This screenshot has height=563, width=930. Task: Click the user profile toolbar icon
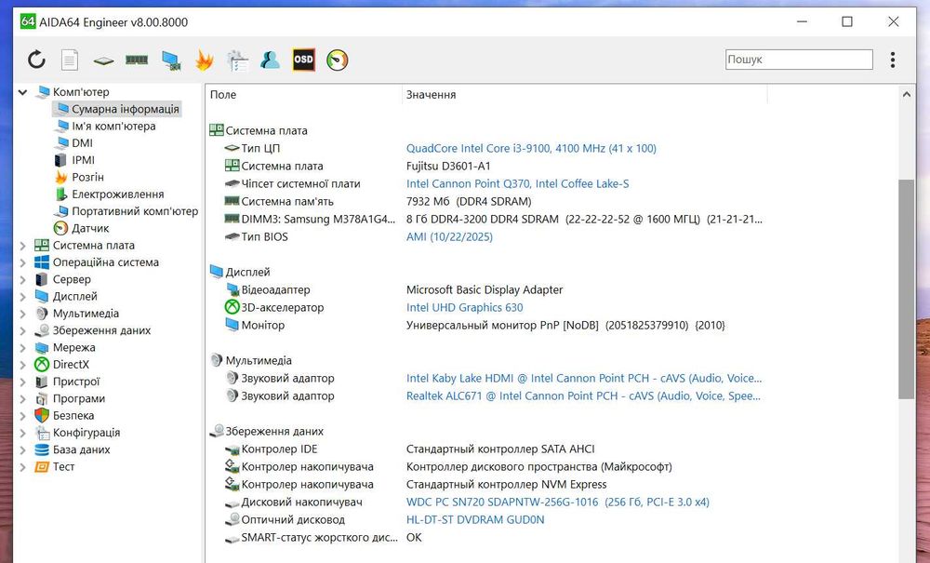tap(270, 60)
